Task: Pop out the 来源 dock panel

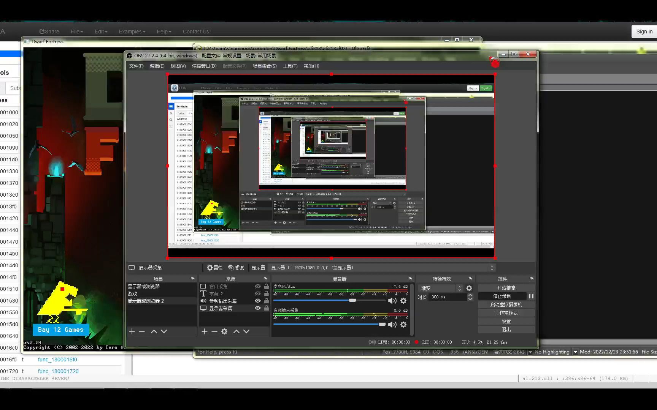Action: point(265,279)
